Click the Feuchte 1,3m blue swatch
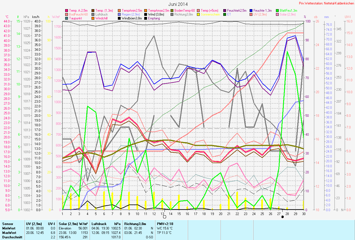This screenshot has width=355, height=240. (x=251, y=10)
